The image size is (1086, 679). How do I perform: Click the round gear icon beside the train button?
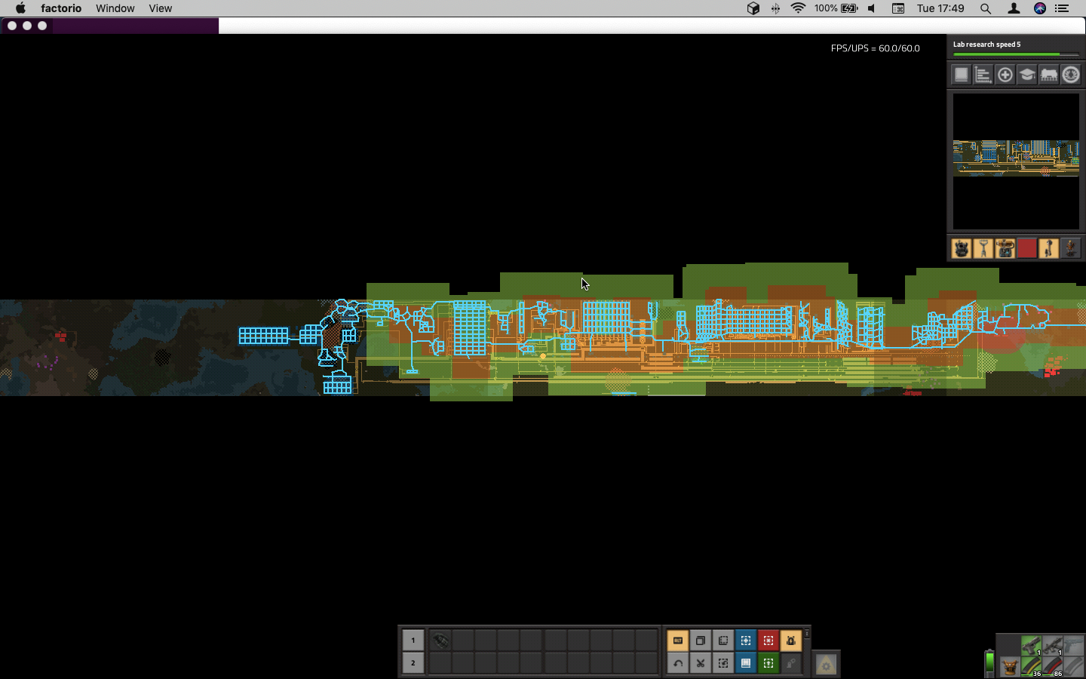pyautogui.click(x=1070, y=75)
